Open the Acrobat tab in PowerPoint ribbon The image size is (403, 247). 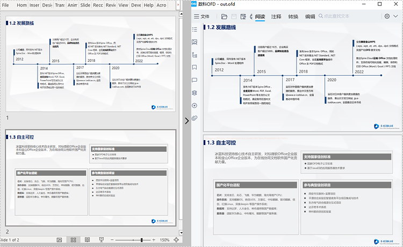click(161, 5)
